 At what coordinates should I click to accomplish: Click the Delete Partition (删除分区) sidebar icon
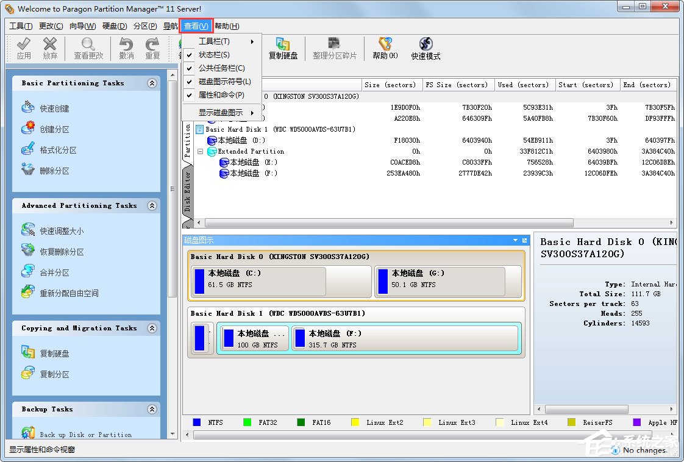(x=28, y=169)
